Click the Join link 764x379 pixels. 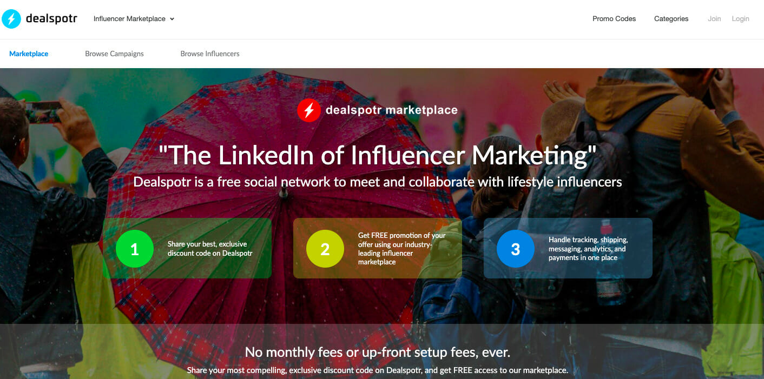(714, 19)
